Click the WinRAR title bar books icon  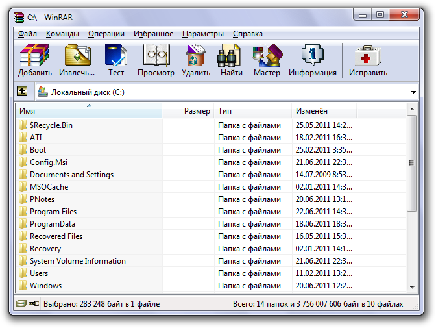[x=19, y=18]
